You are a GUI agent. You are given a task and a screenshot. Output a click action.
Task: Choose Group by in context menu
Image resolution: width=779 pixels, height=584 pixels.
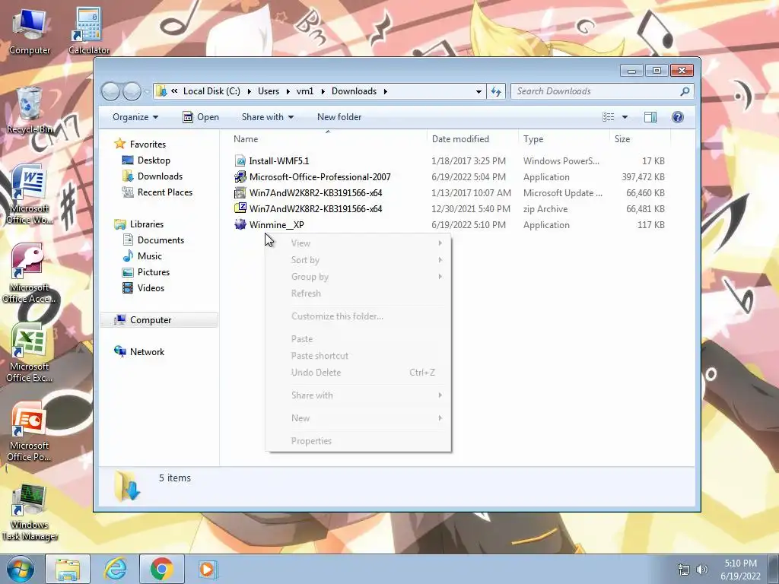tap(358, 277)
